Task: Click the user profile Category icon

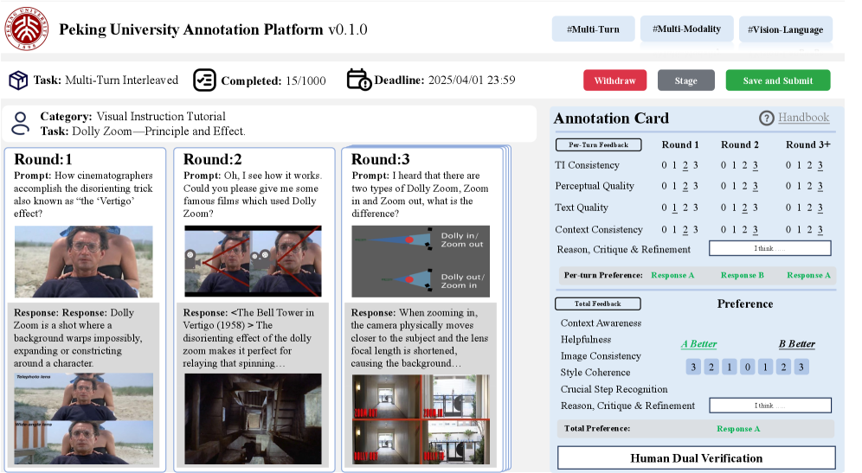Action: 20,123
